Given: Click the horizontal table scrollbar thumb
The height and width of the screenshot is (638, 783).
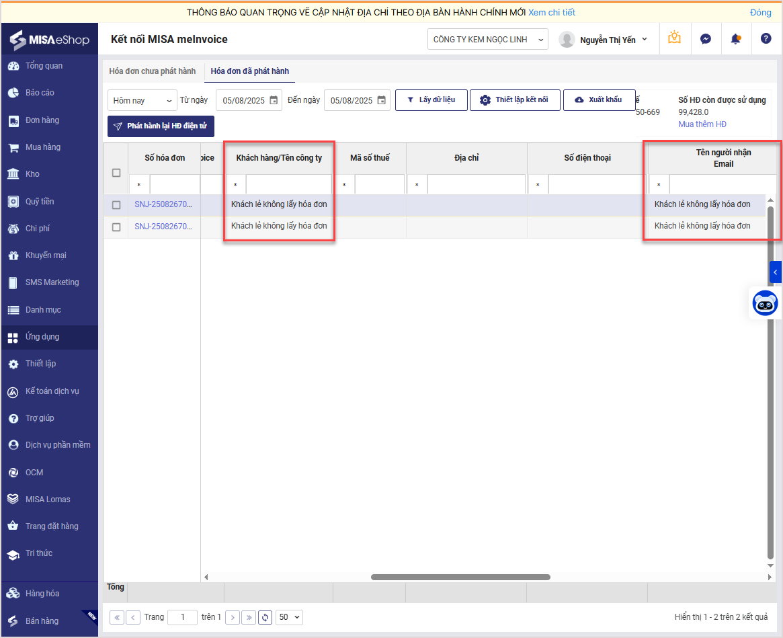Looking at the screenshot, I should point(460,577).
